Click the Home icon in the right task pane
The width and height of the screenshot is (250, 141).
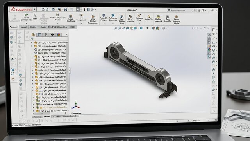tap(209, 35)
